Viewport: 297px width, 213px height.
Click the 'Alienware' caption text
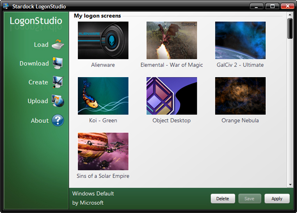coord(103,65)
